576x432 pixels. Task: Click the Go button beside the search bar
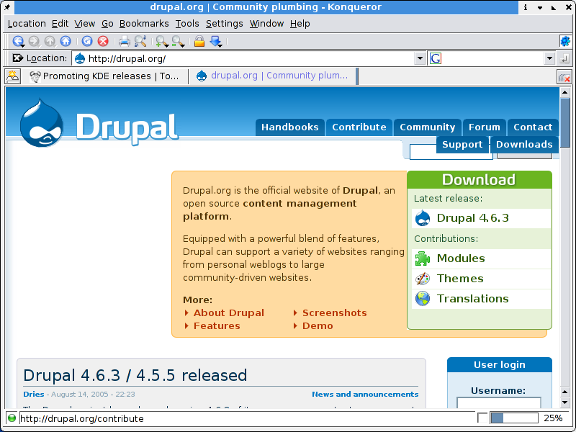click(564, 58)
